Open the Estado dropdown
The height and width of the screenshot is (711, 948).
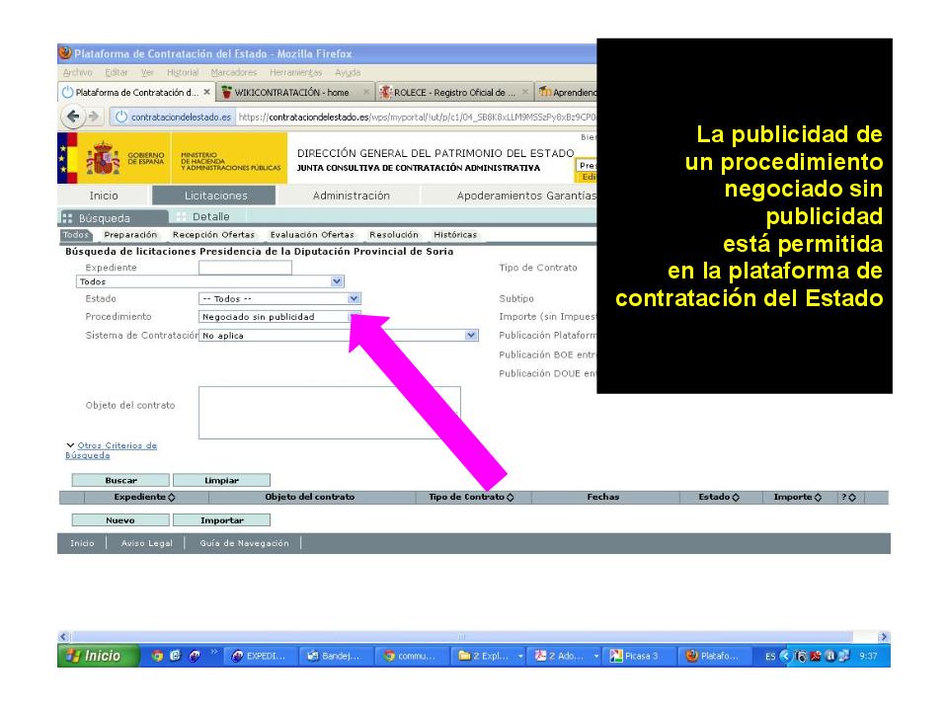point(354,298)
